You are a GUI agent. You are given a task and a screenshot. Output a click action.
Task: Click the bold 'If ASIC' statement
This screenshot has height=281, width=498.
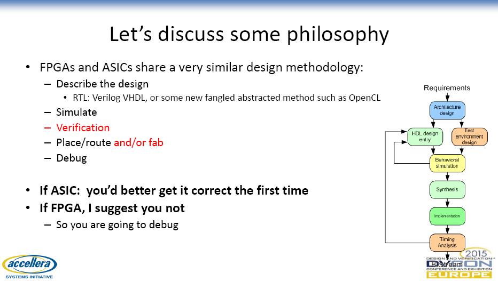[174, 191]
